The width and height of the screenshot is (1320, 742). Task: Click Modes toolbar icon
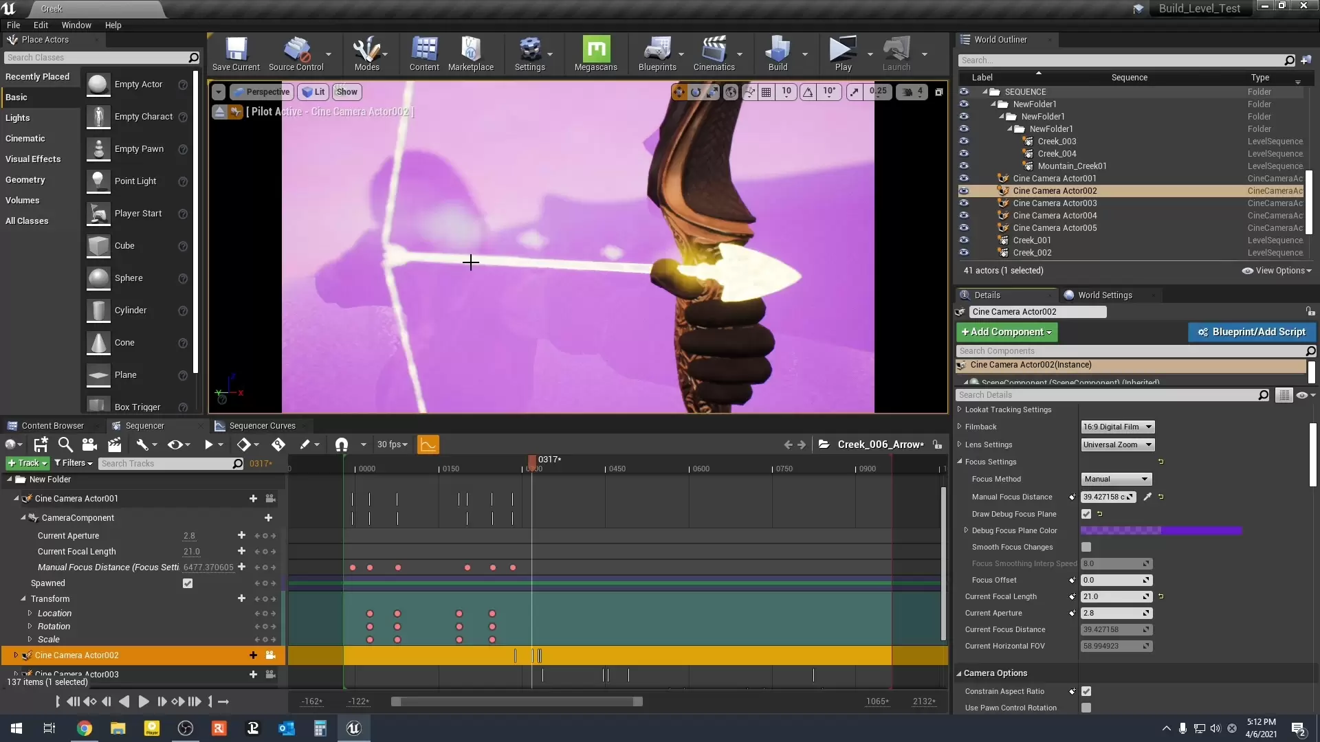[x=366, y=54]
